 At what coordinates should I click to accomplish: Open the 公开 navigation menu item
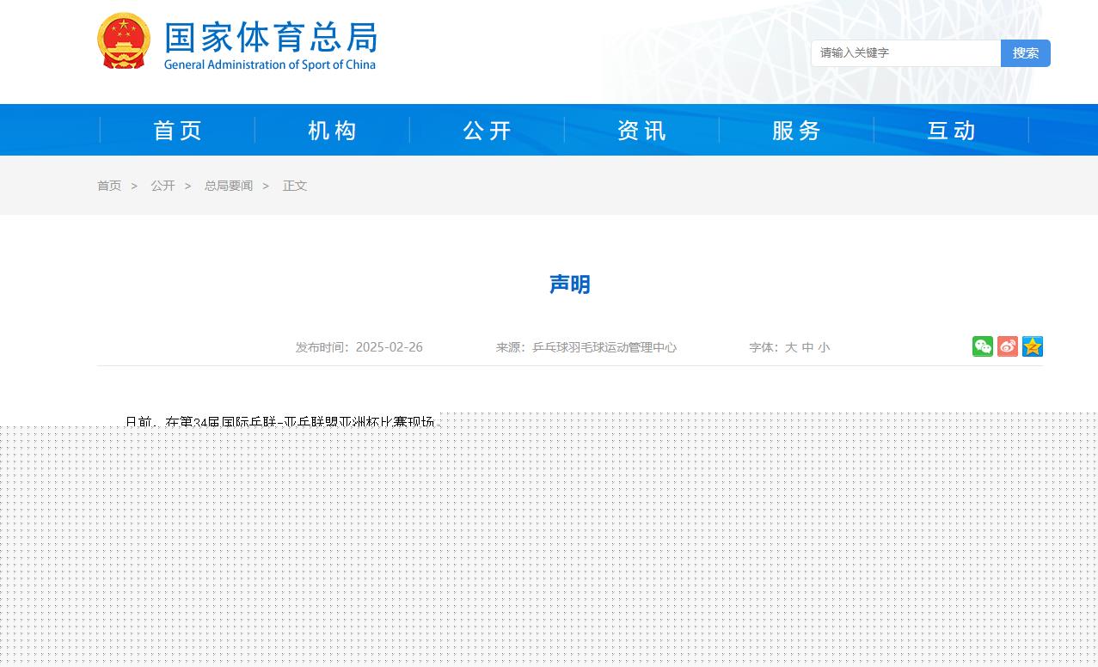click(x=488, y=131)
